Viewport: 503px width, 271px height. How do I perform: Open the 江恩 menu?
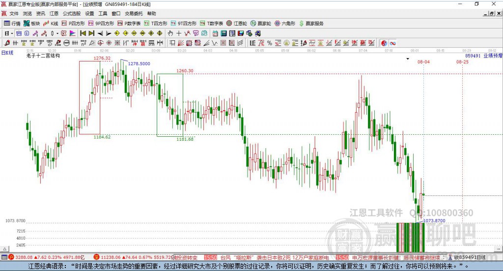(x=54, y=13)
